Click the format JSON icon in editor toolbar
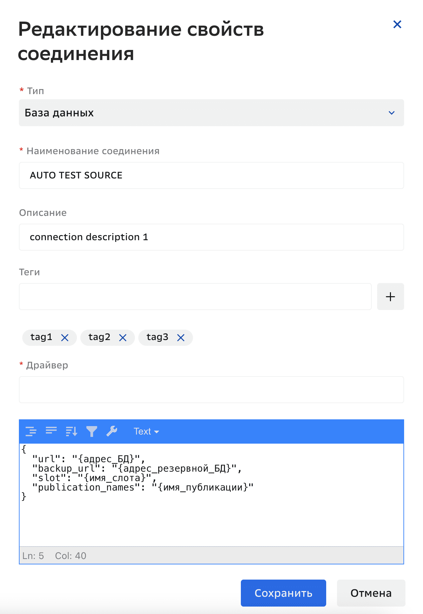The width and height of the screenshot is (423, 614). pos(31,431)
